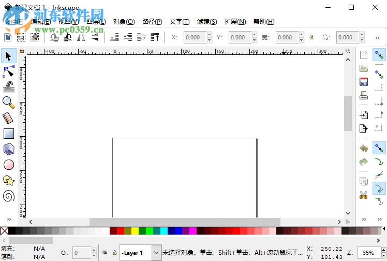Save document with floppy disk icon
Viewport: 387px width, 261px height.
coord(364,82)
